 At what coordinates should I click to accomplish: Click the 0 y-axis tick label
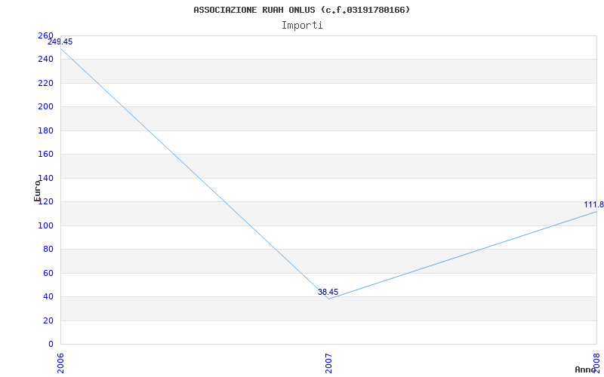pos(51,345)
